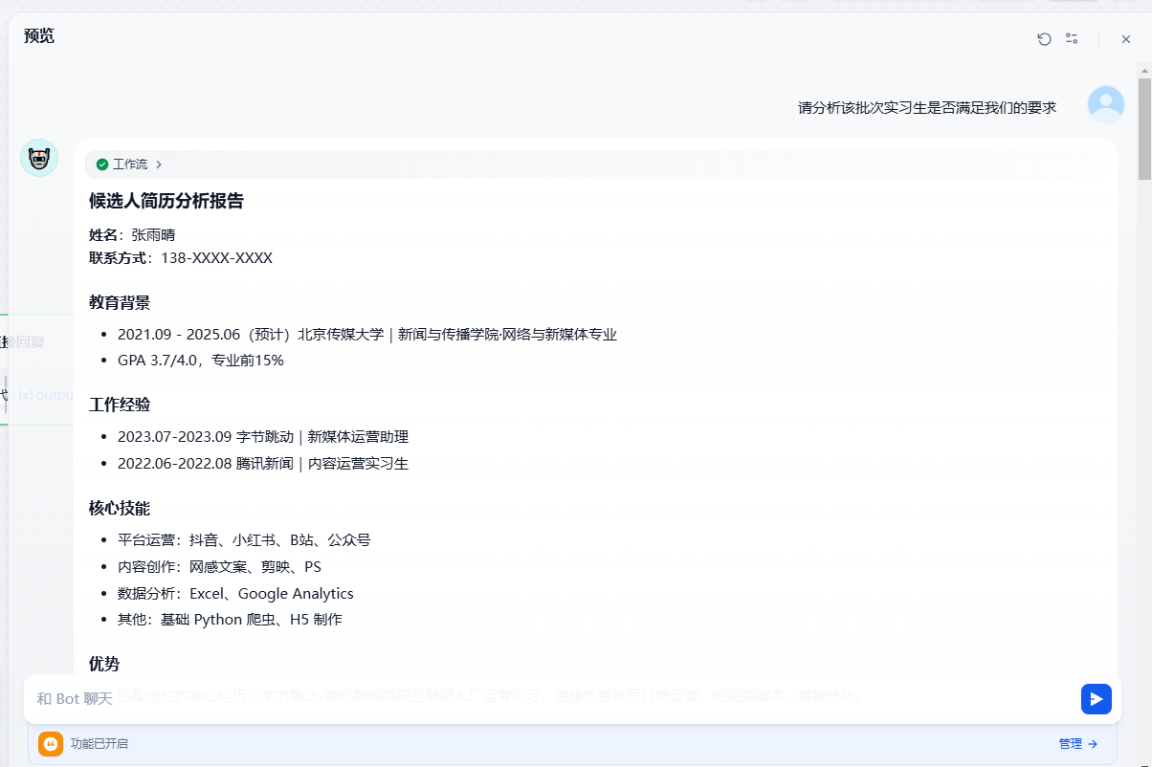Open the preview settings sliders icon
Image resolution: width=1152 pixels, height=767 pixels.
pyautogui.click(x=1072, y=39)
